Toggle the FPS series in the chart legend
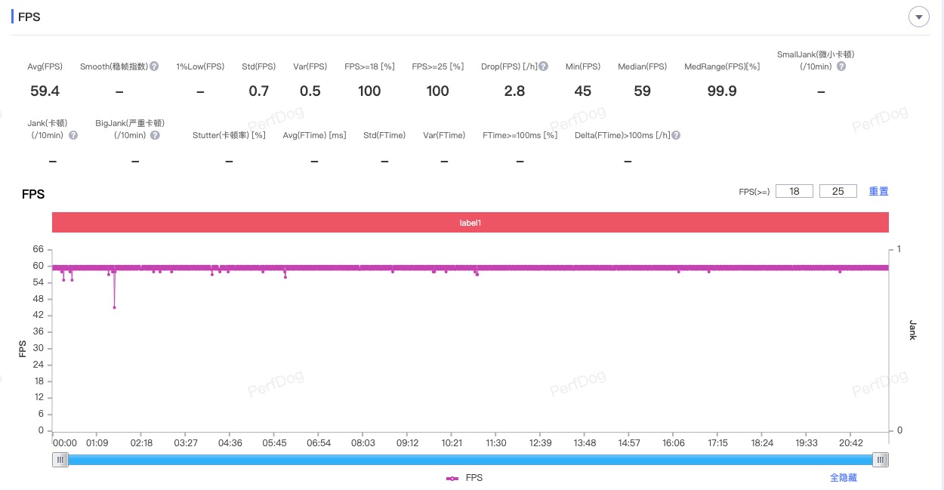Screen dimensions: 944x490 [464, 478]
